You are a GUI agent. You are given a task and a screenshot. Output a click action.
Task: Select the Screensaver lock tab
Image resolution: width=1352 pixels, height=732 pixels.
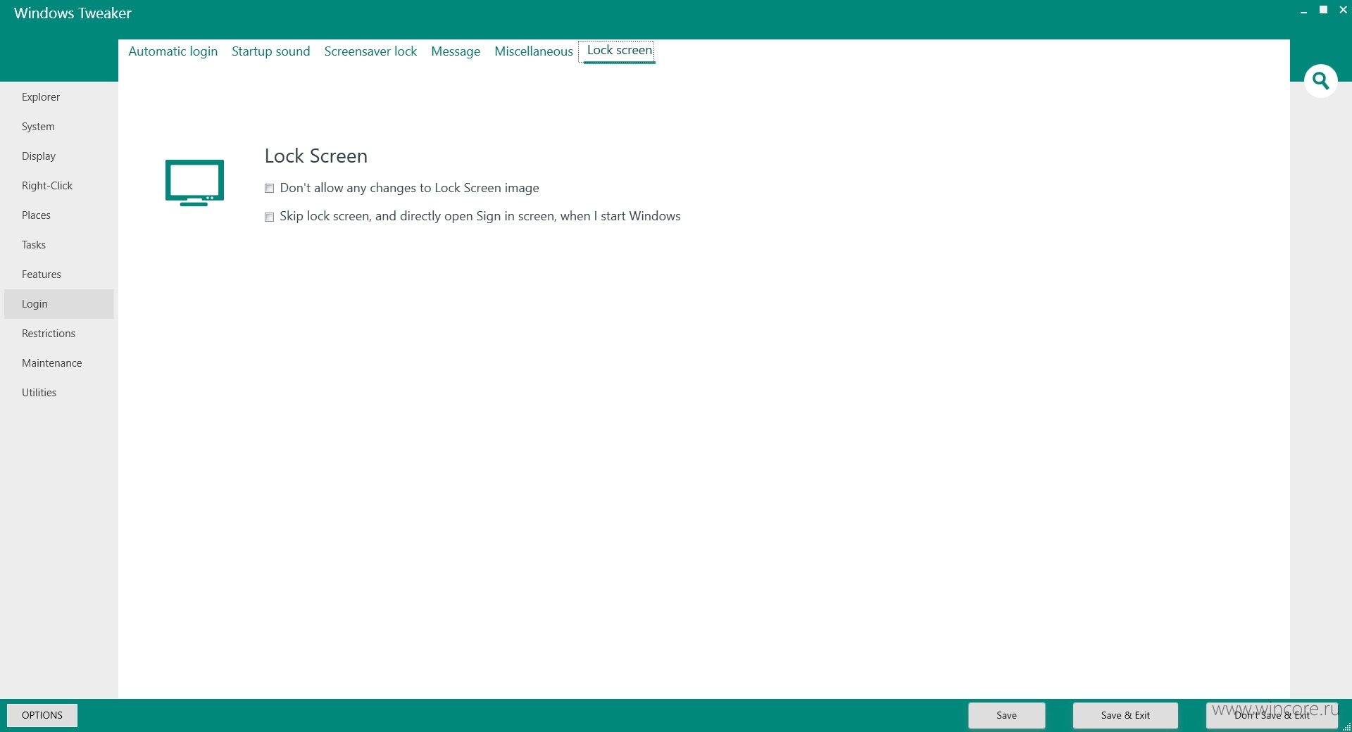pyautogui.click(x=370, y=51)
